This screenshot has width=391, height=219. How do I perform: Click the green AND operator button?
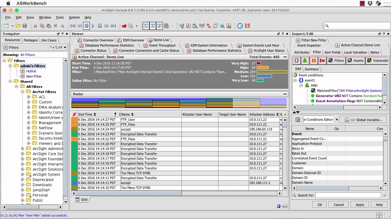(305, 61)
